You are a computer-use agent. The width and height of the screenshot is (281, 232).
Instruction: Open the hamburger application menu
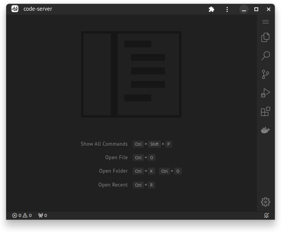point(266,22)
